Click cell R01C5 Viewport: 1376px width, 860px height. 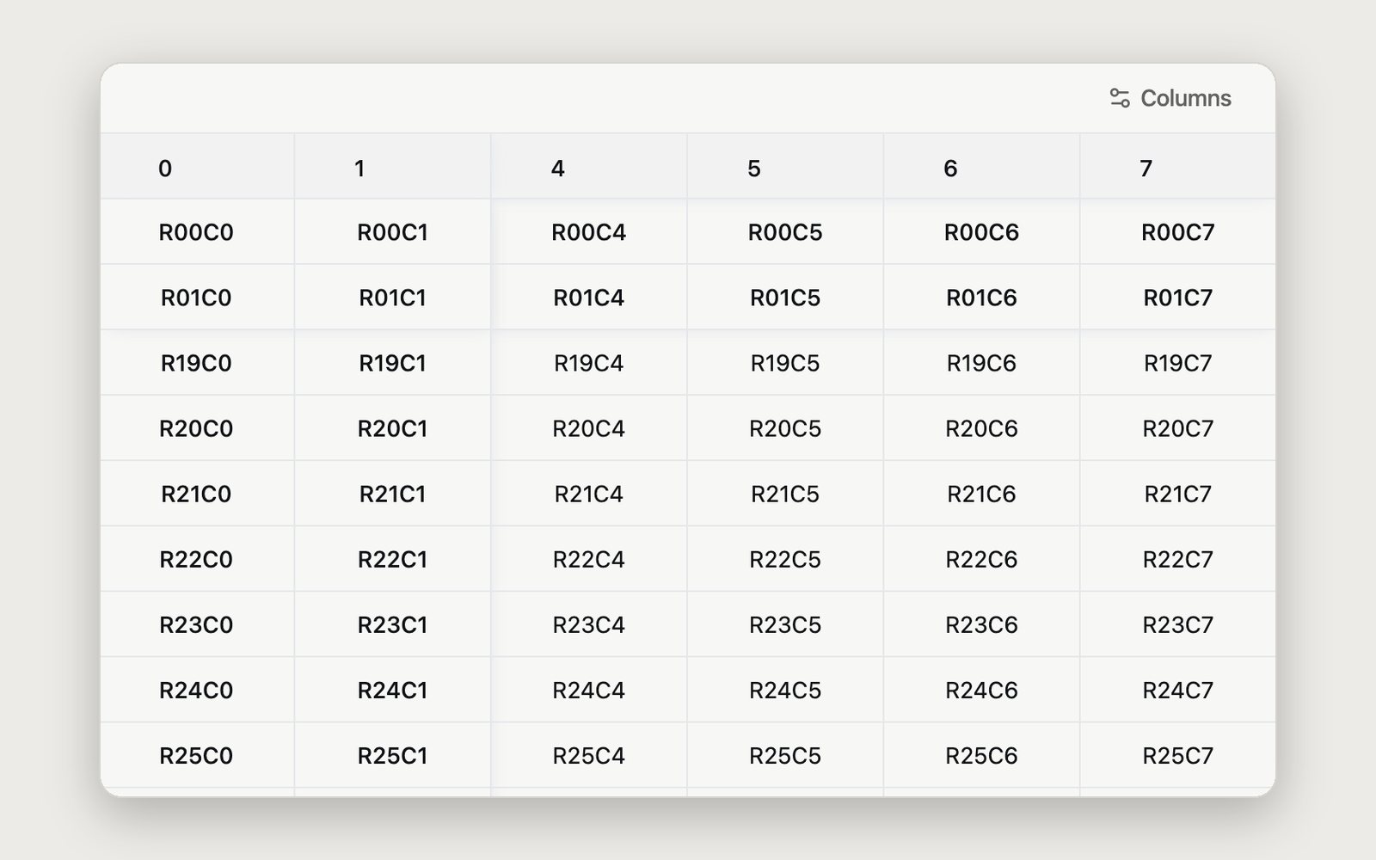(x=785, y=298)
